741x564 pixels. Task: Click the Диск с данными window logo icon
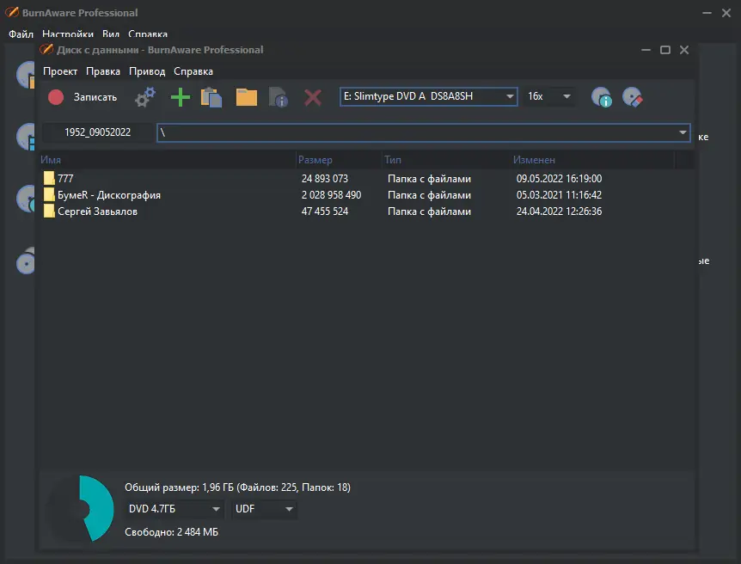(46, 49)
